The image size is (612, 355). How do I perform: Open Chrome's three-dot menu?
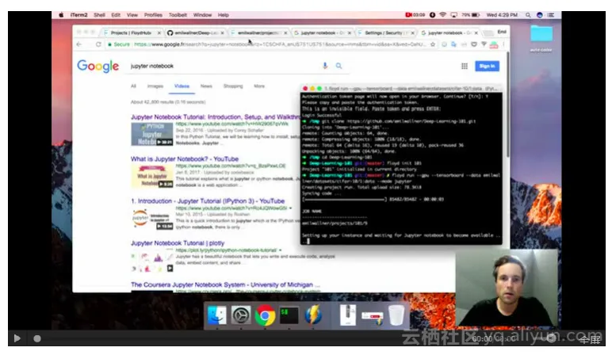click(x=503, y=44)
